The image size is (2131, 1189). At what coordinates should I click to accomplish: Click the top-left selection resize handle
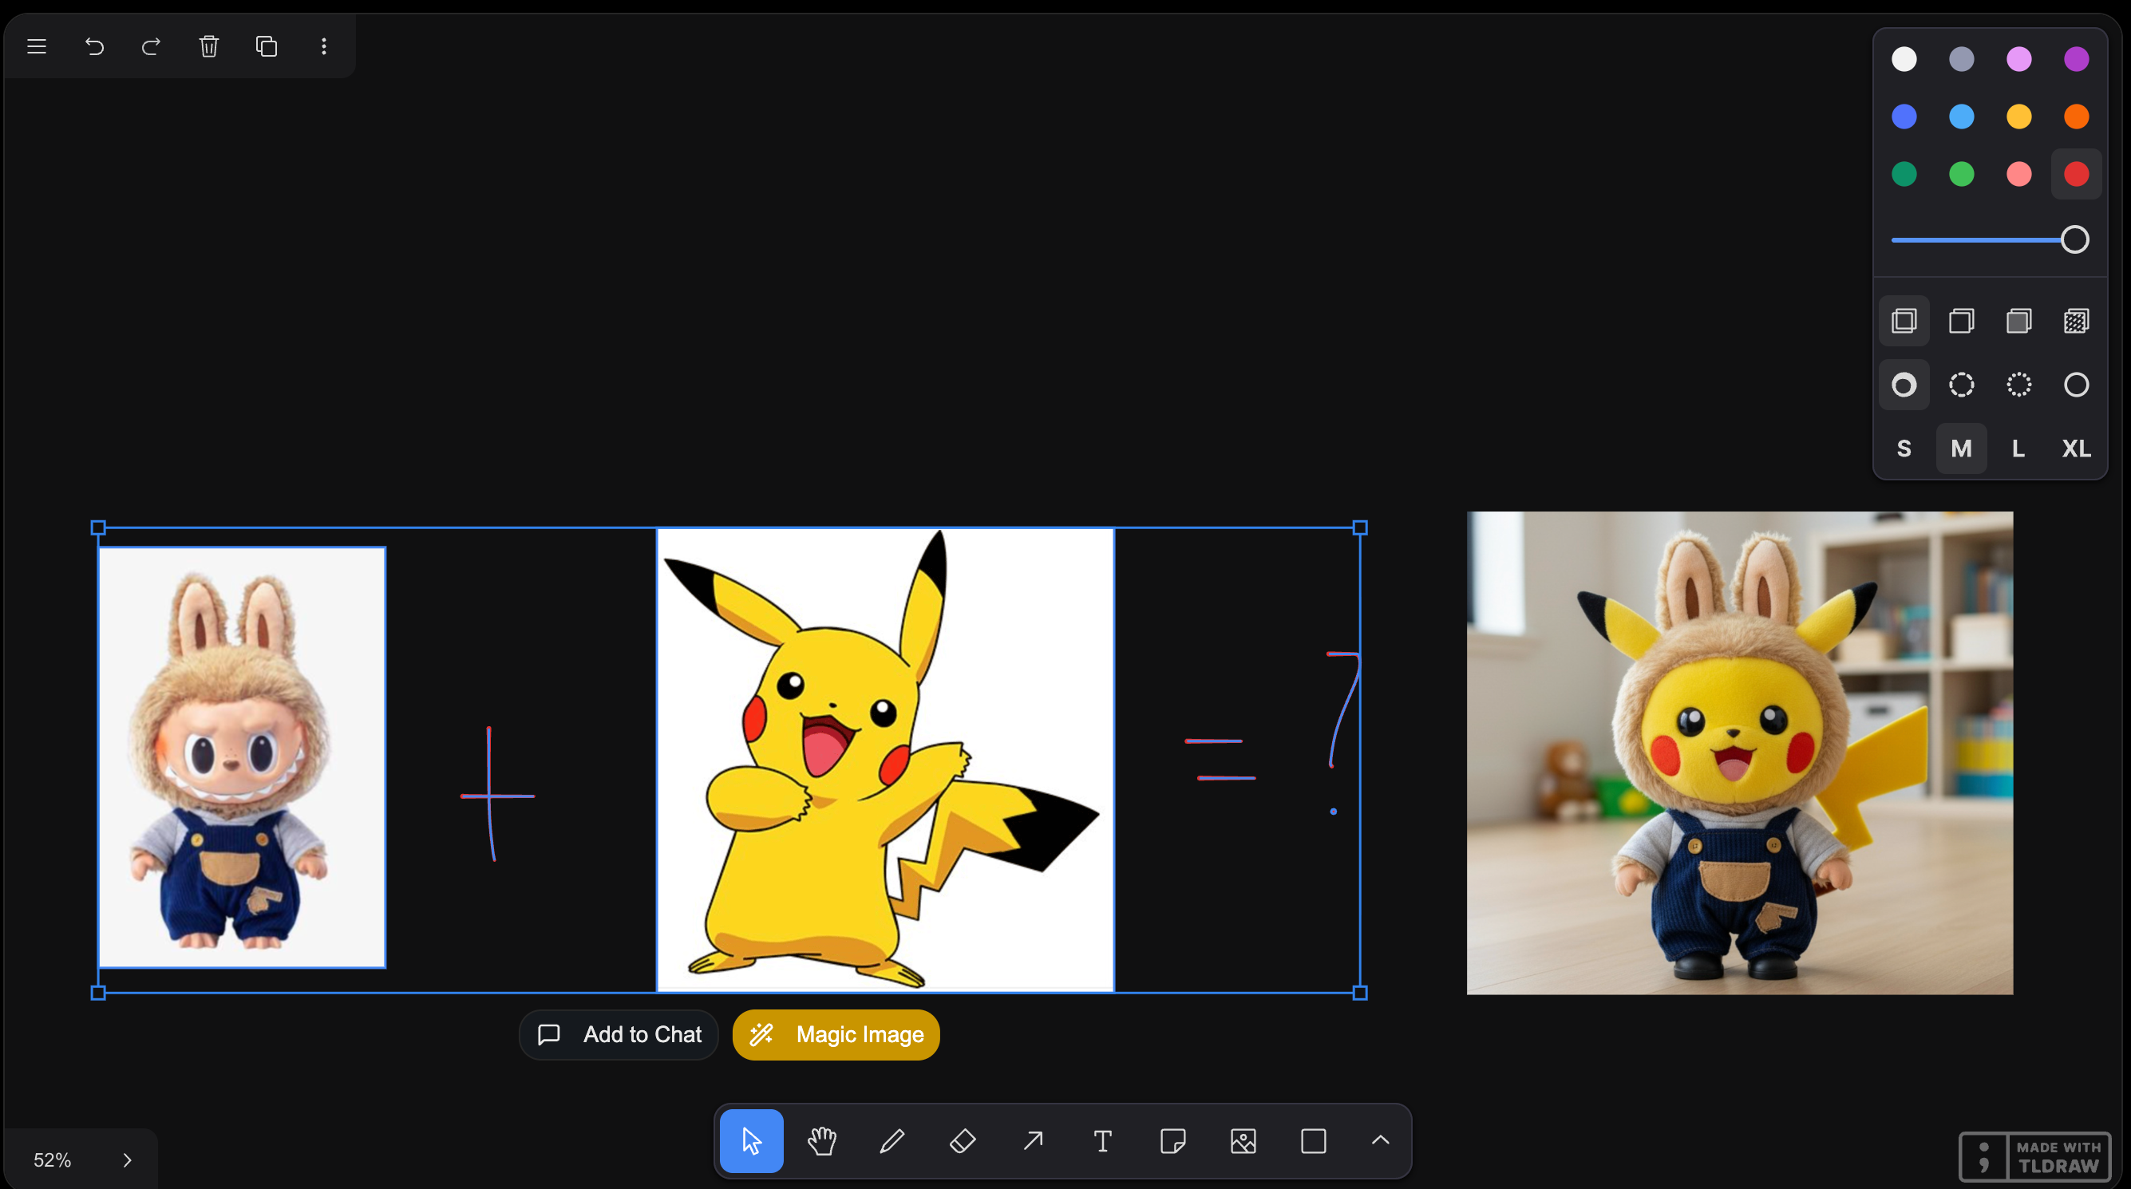point(98,527)
